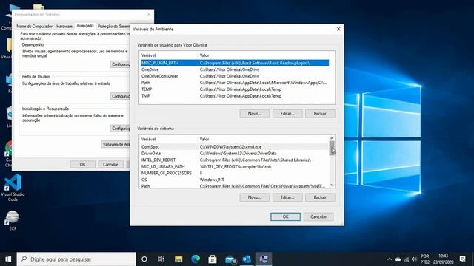Open Cortana circle icon on taskbar
This screenshot has height=266, width=474.
tap(144, 259)
